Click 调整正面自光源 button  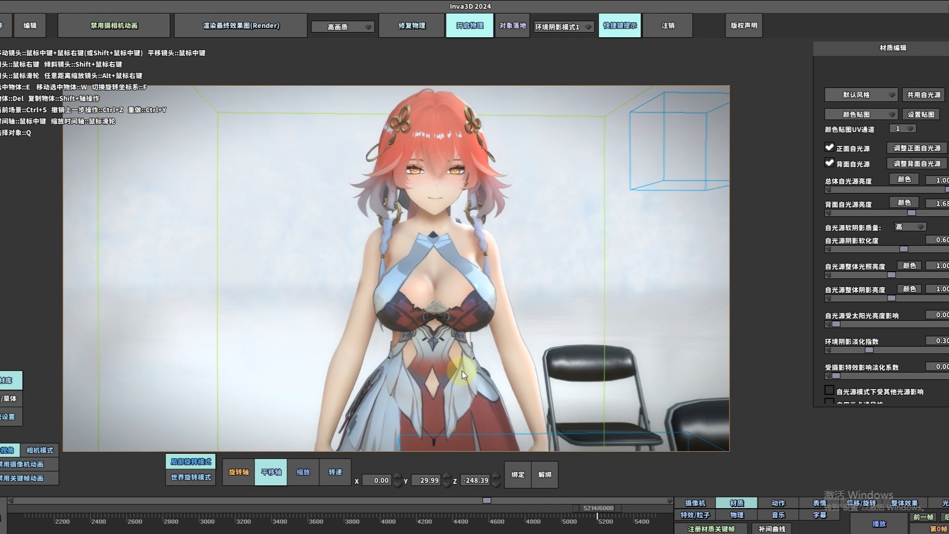(917, 148)
